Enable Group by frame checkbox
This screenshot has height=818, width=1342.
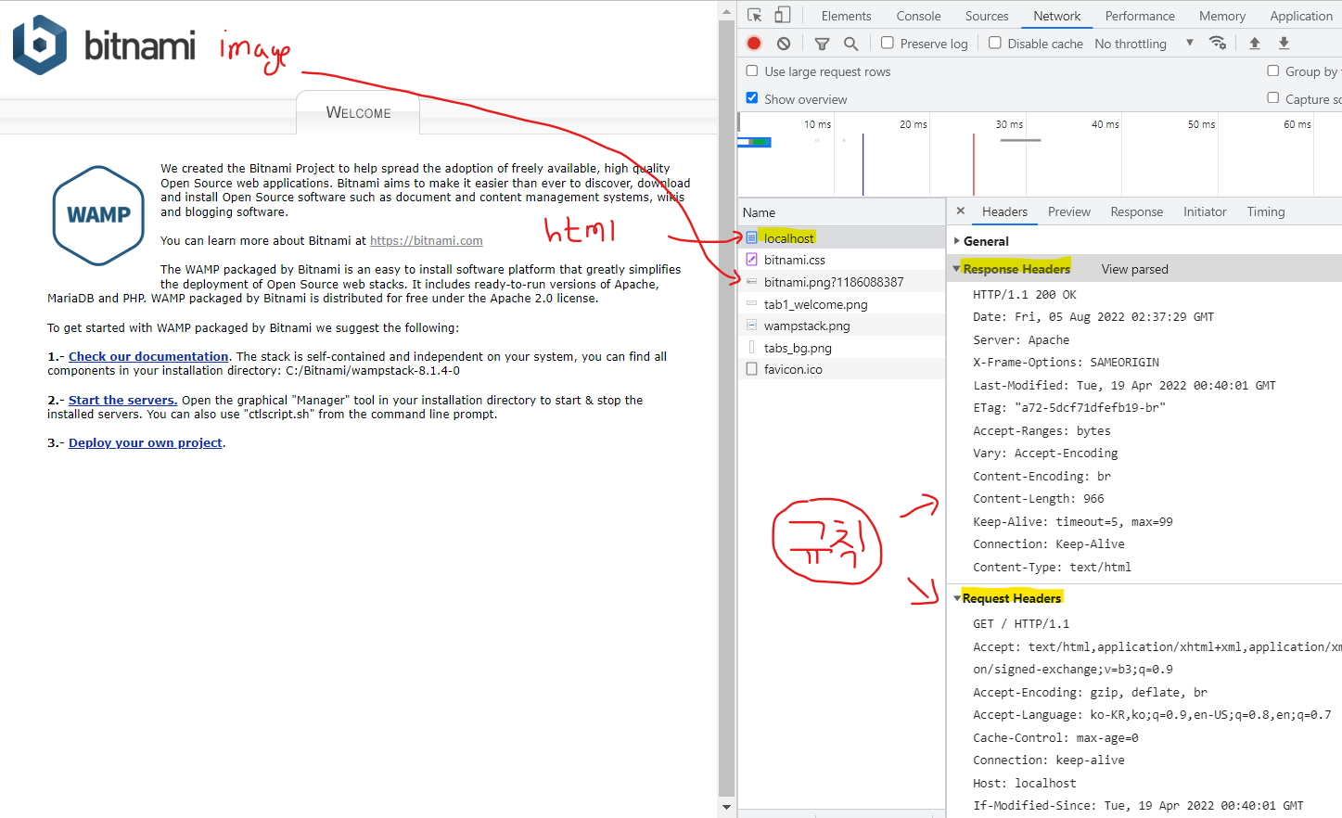1273,70
